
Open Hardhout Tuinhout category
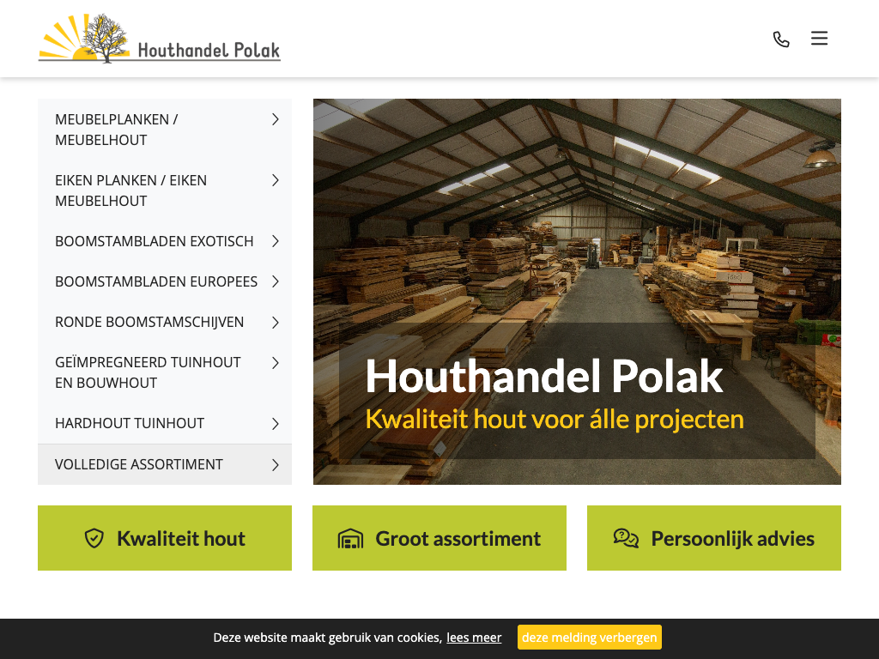pyautogui.click(x=165, y=424)
